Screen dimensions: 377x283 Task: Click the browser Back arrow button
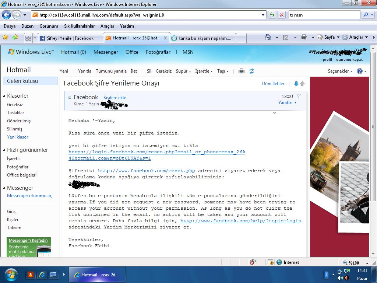[x=7, y=15]
